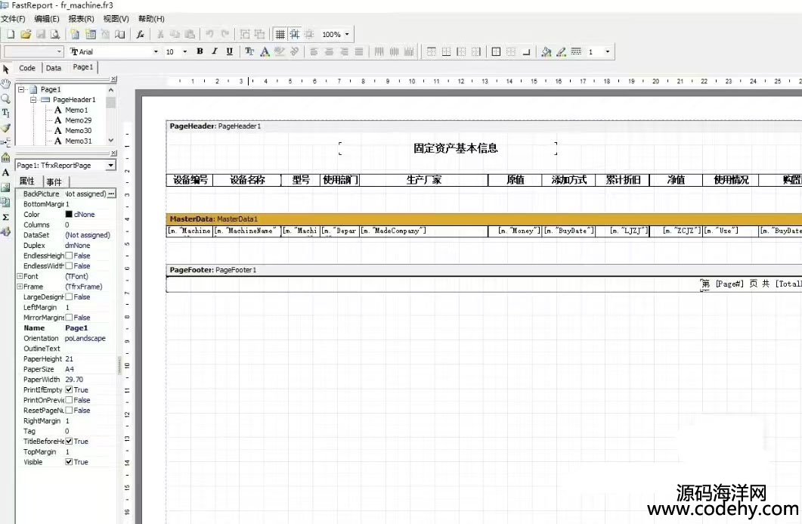This screenshot has width=802, height=524.
Task: Click the fill color bucket icon
Action: [546, 51]
